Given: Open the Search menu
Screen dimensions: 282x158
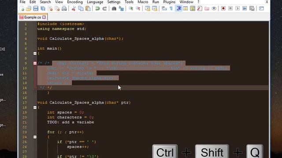Looking at the screenshot, I should (x=45, y=2).
